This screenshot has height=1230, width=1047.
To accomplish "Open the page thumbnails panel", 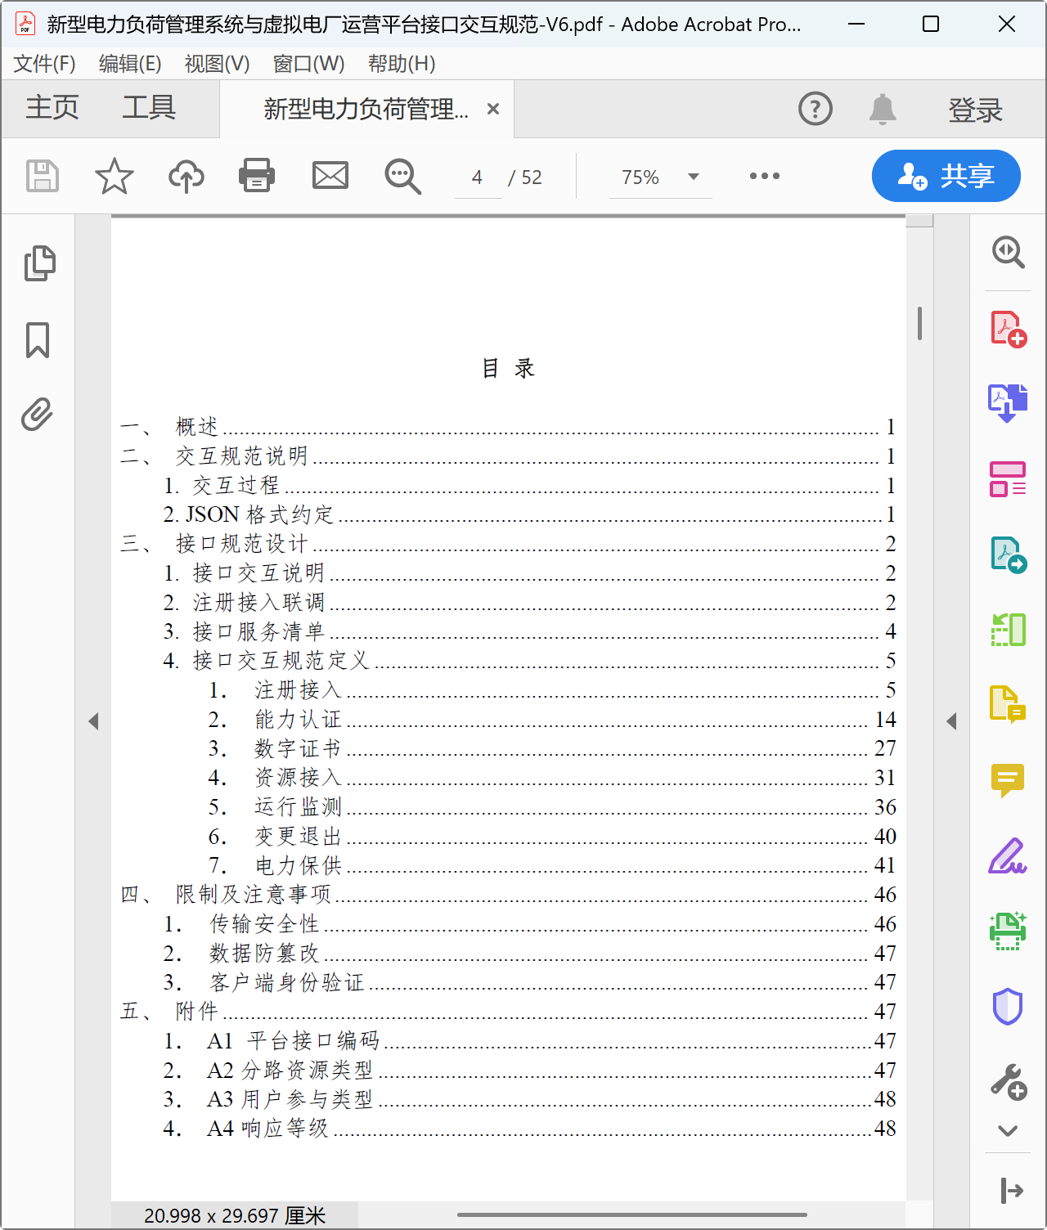I will coord(38,263).
